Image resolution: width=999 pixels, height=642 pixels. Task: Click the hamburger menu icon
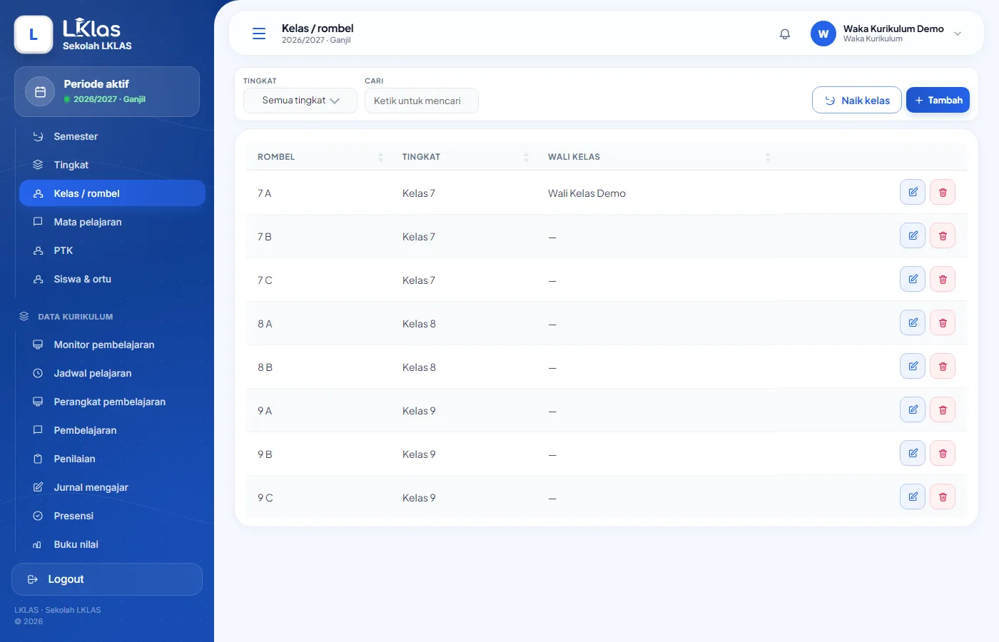click(259, 34)
